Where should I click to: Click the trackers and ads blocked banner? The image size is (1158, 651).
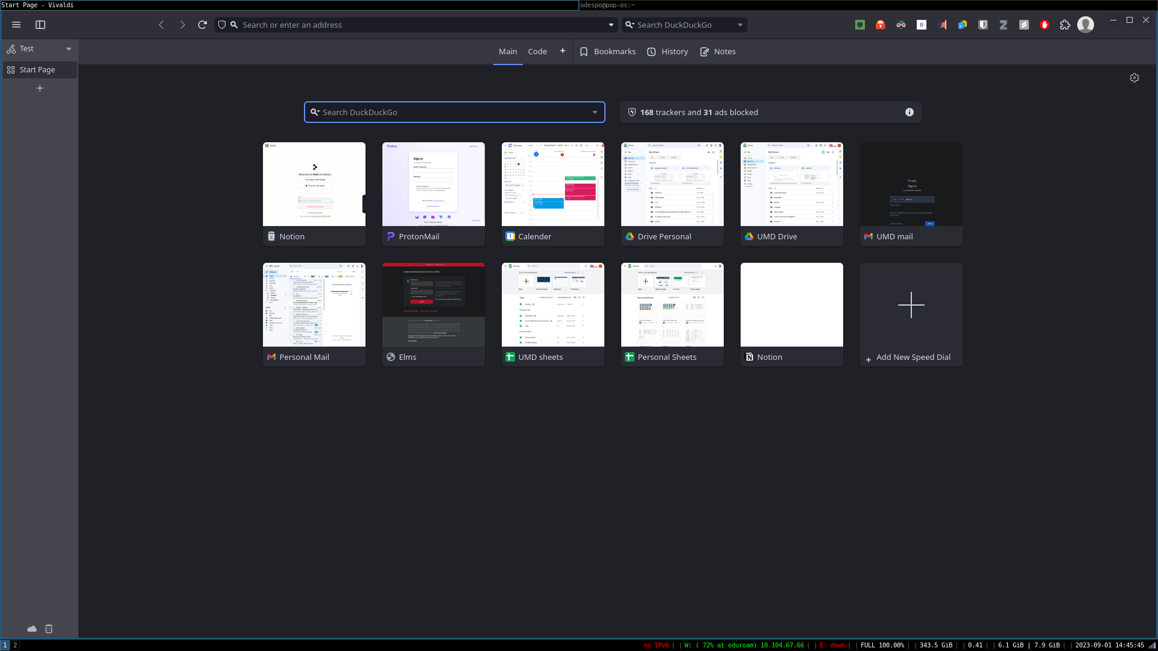[770, 112]
